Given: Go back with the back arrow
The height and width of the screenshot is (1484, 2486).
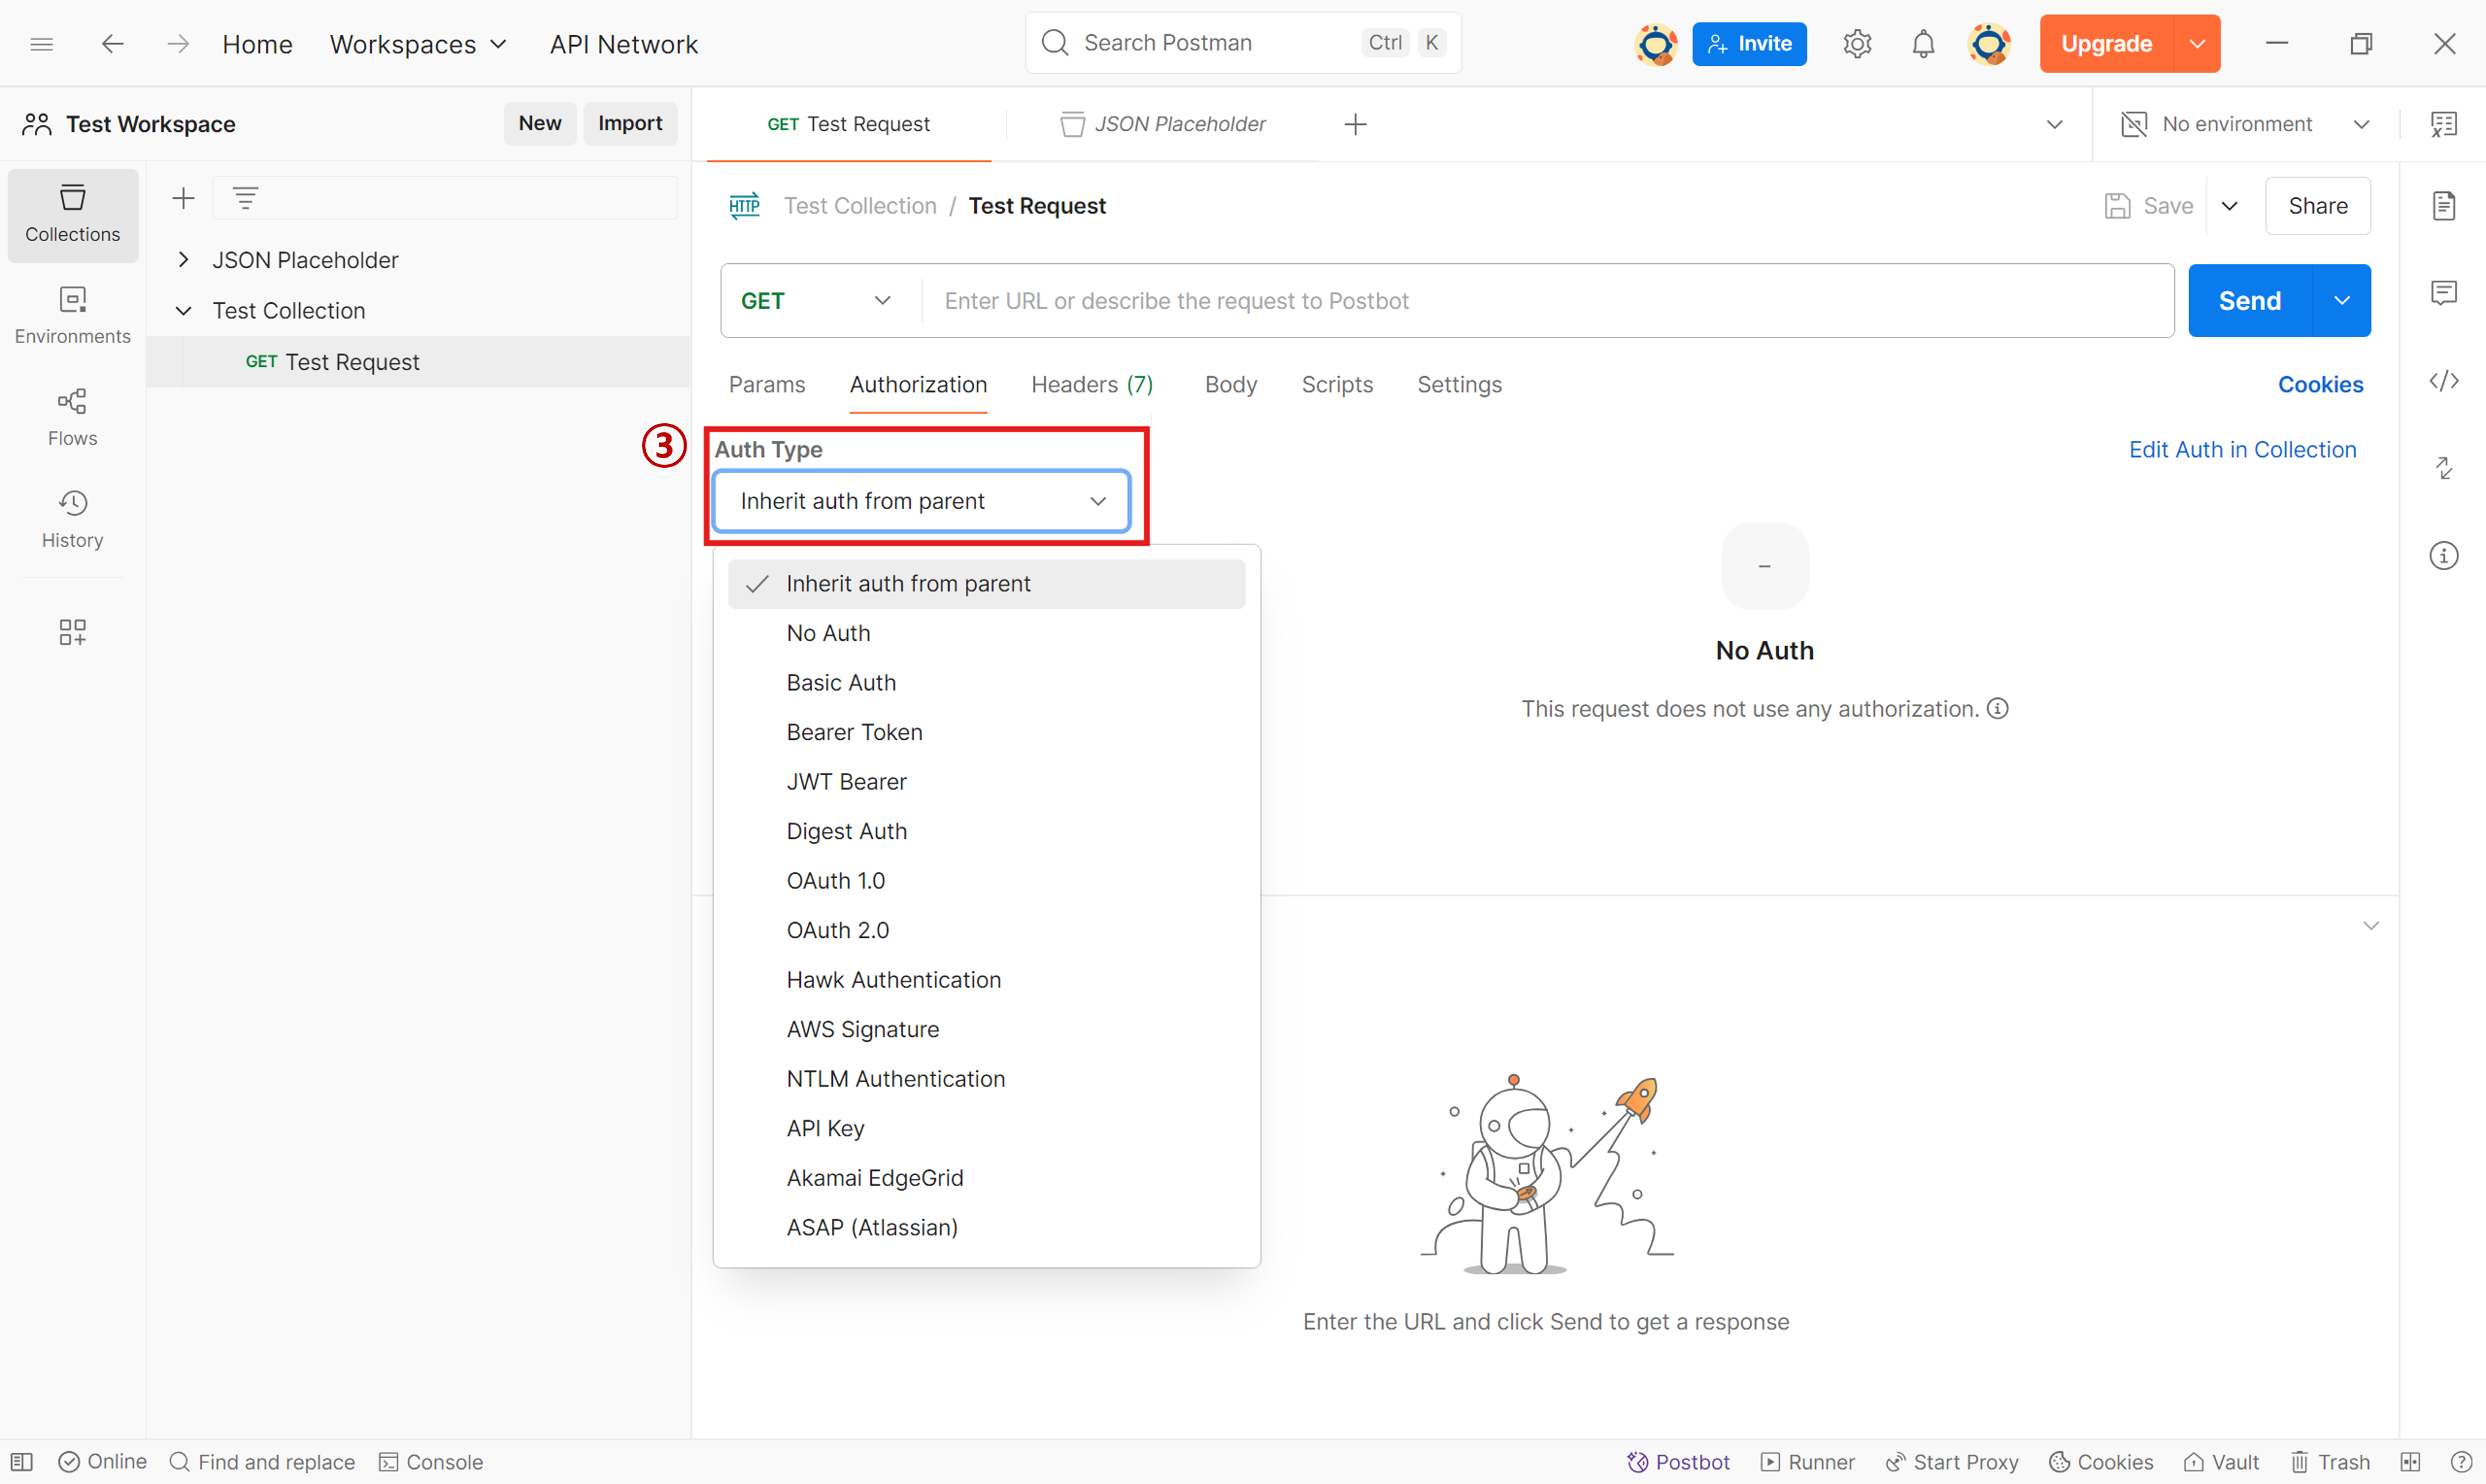Looking at the screenshot, I should (x=112, y=43).
